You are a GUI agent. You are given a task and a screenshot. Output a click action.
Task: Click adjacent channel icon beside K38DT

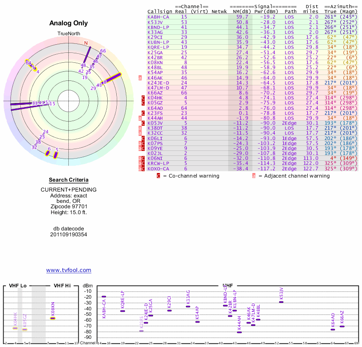pos(140,128)
